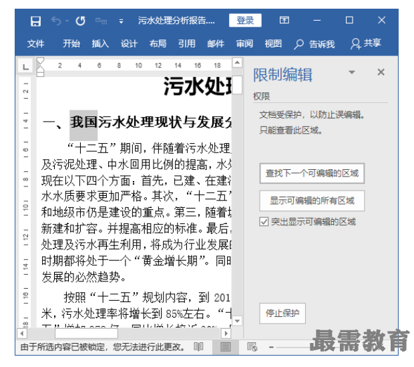Image resolution: width=414 pixels, height=367 pixels.
Task: Customize the Quick Access Toolbar dropdown
Action: pos(121,21)
